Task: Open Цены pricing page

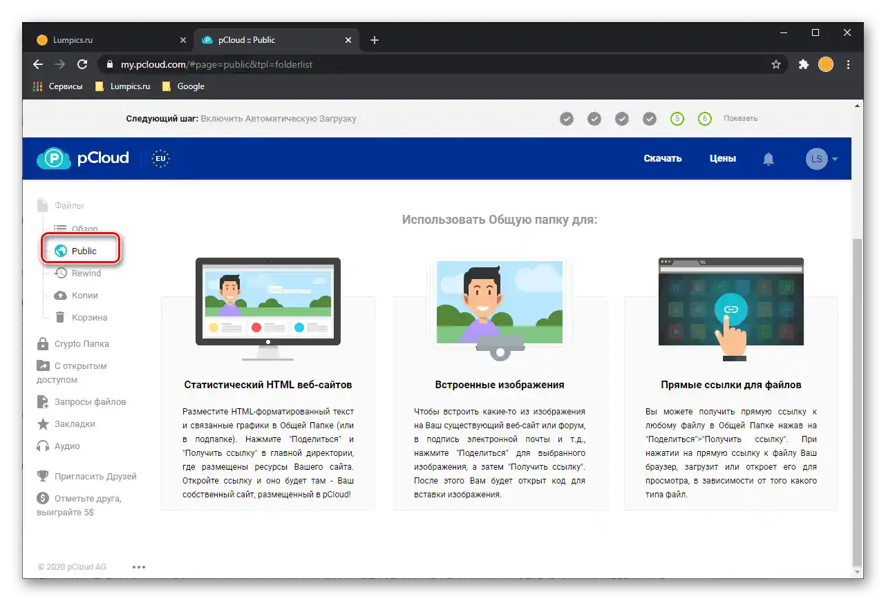Action: point(722,159)
